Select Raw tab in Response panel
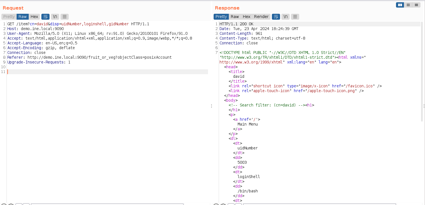The image size is (425, 205). point(235,17)
